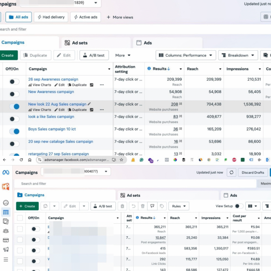Toggle on the New Awareness campaign

click(x=14, y=94)
